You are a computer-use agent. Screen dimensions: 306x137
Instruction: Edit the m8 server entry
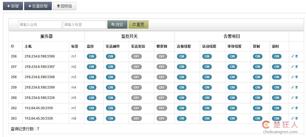292,118
